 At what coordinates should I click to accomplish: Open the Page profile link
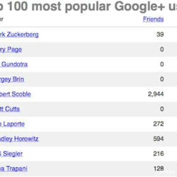tap(11, 50)
